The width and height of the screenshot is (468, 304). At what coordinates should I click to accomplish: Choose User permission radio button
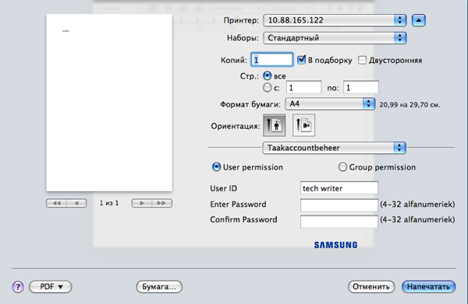tap(216, 167)
